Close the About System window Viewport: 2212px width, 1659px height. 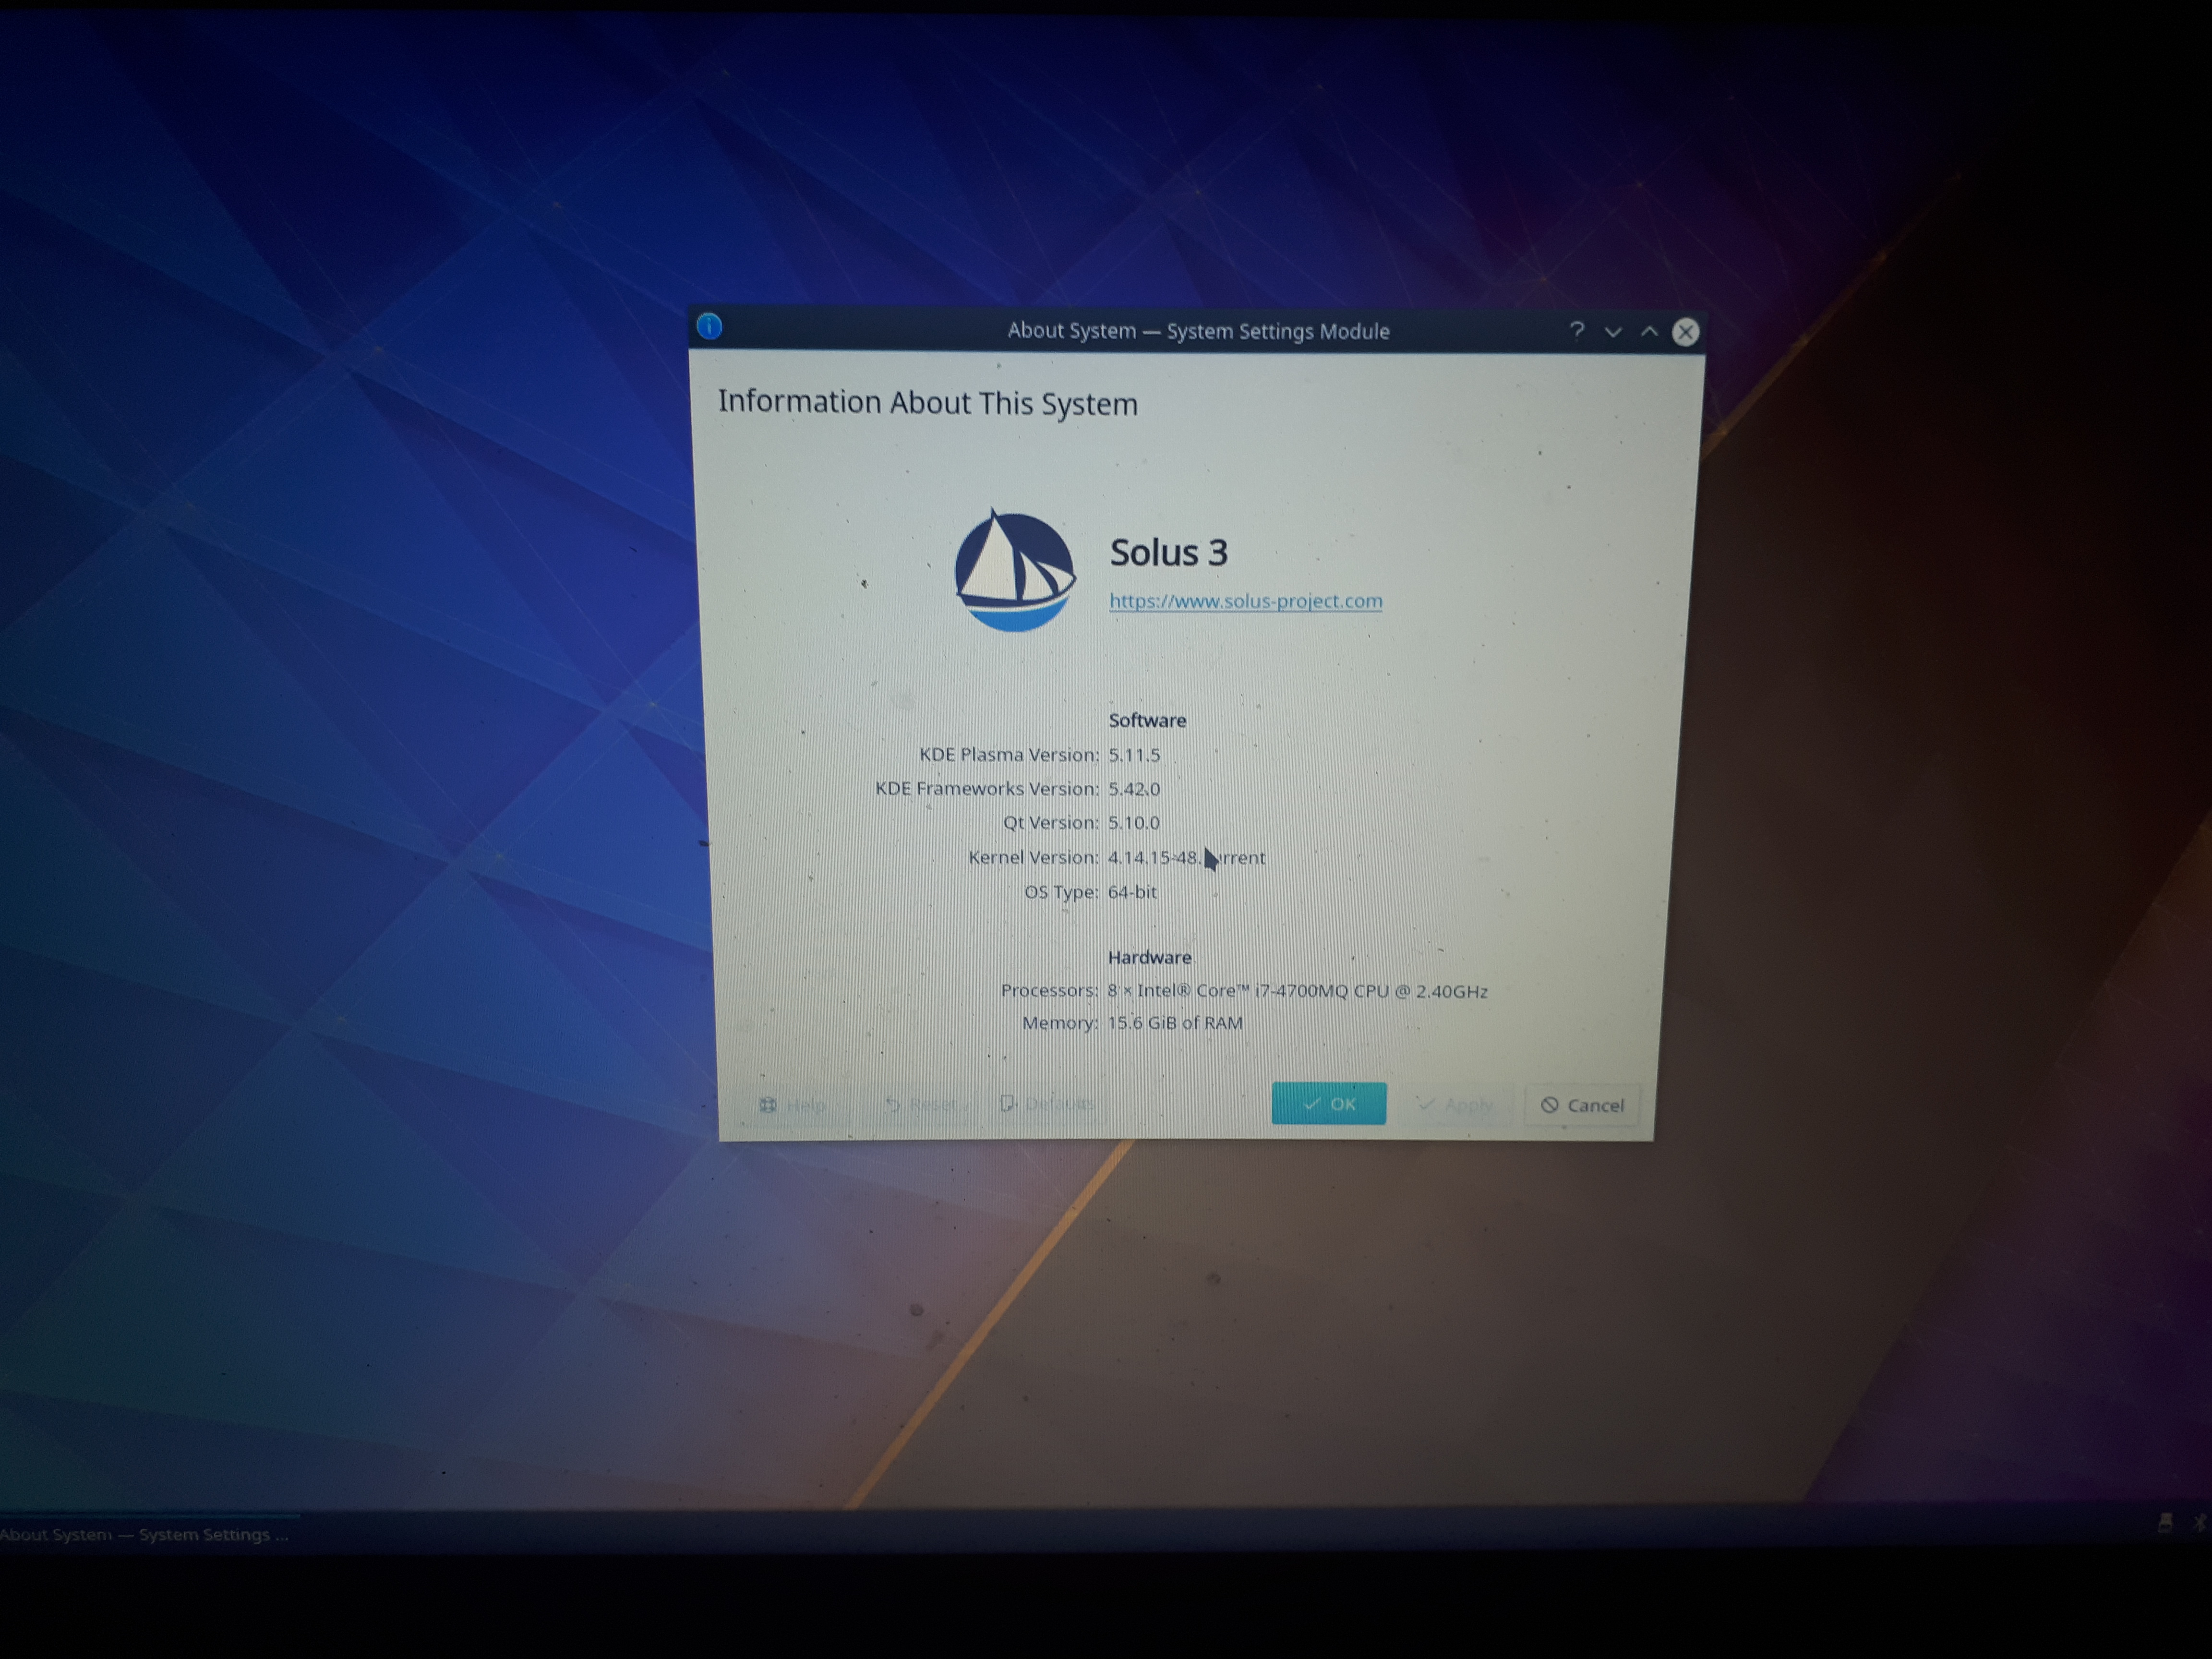coord(1686,332)
